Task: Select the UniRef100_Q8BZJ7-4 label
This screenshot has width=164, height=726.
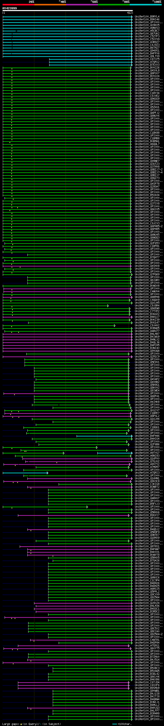Action: (x=149, y=173)
